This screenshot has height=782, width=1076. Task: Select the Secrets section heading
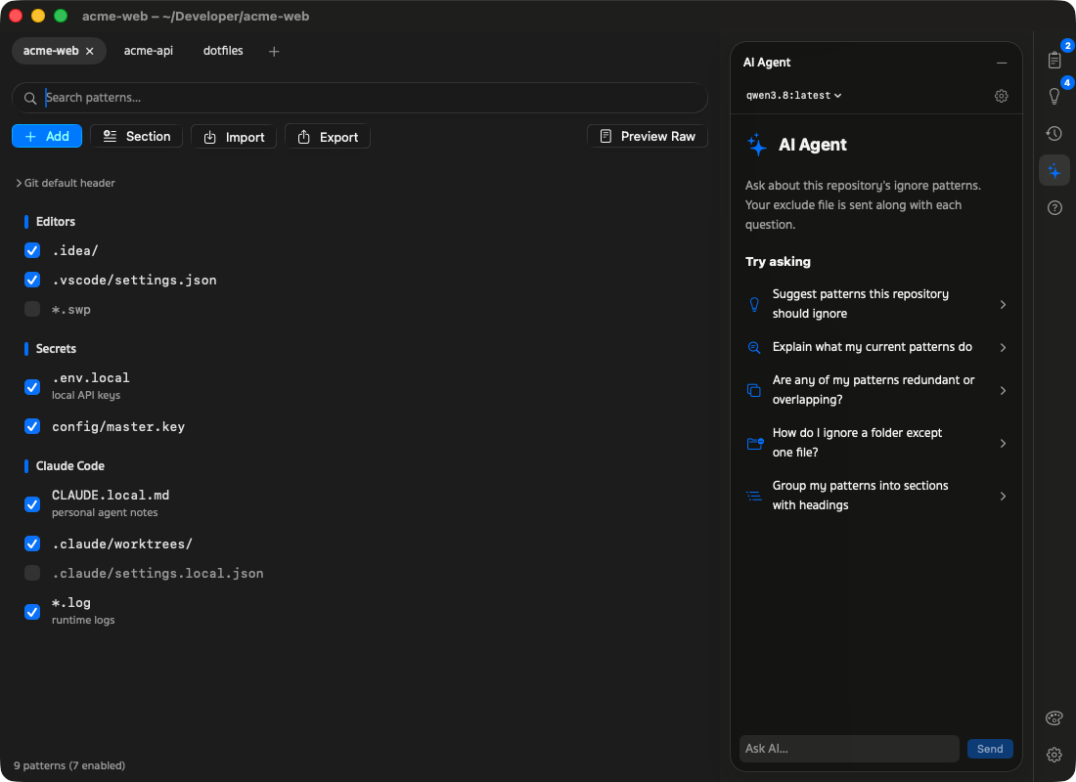click(56, 348)
